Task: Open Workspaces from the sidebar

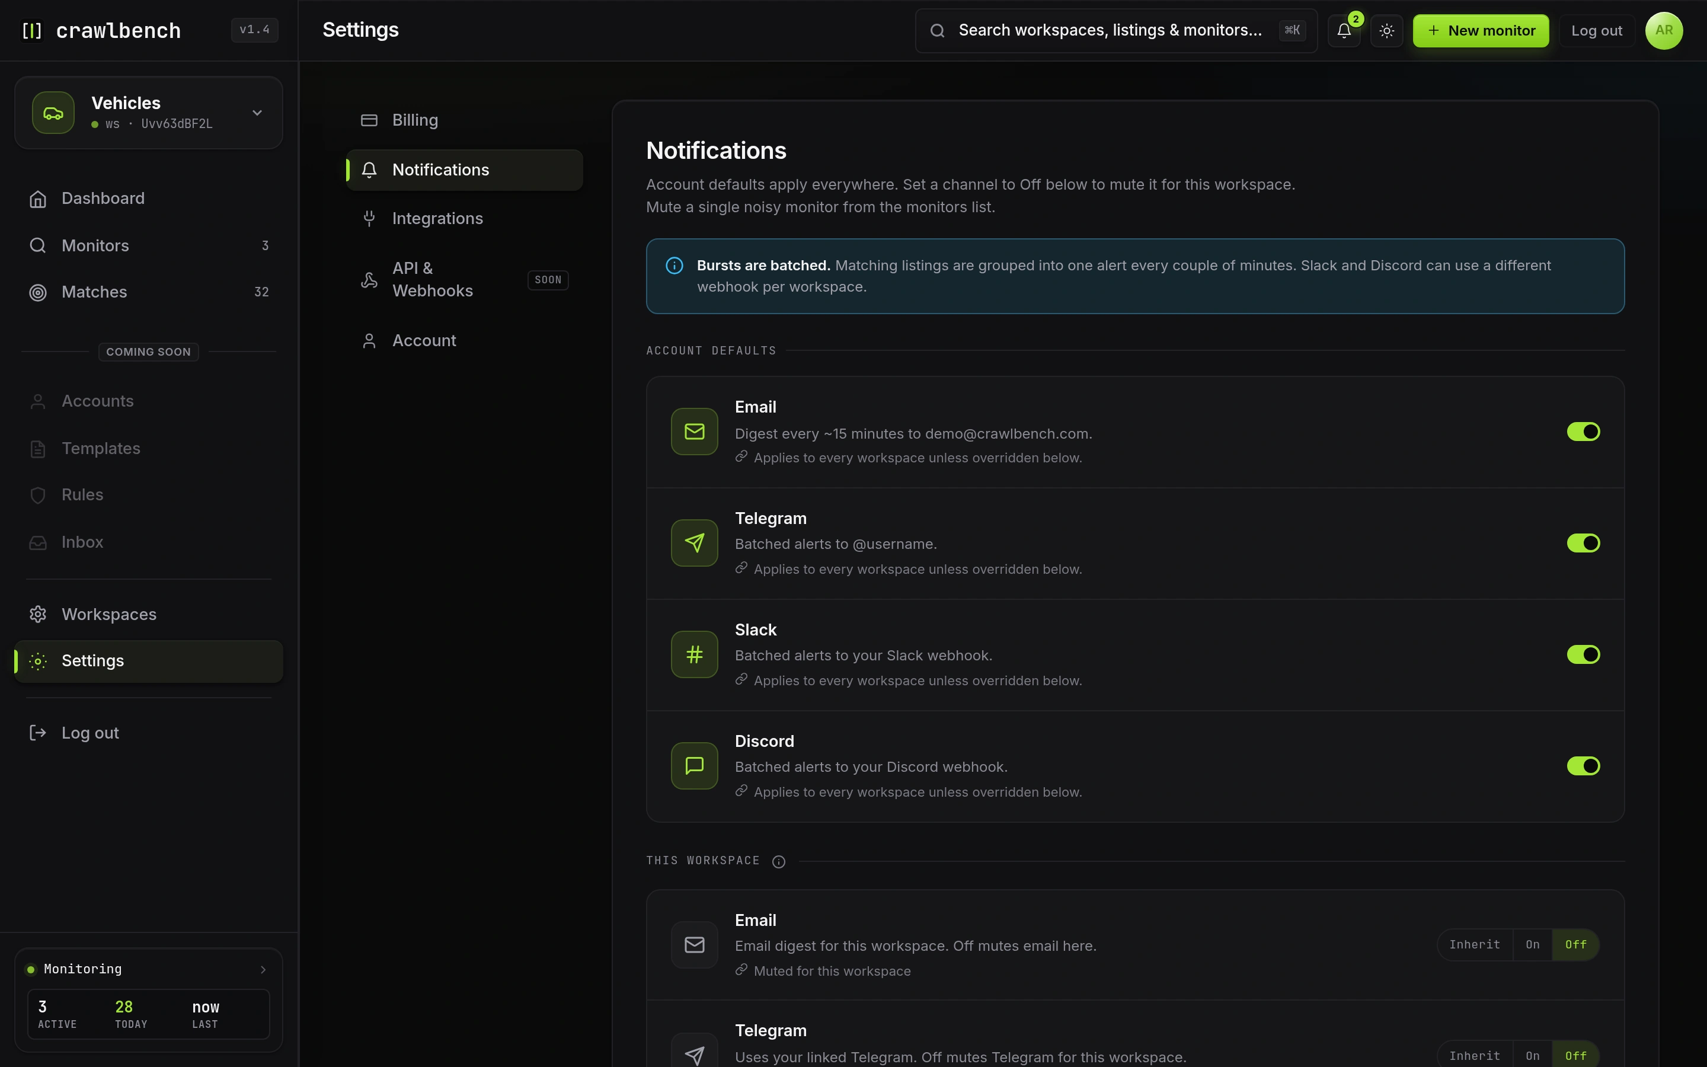Action: pyautogui.click(x=149, y=614)
